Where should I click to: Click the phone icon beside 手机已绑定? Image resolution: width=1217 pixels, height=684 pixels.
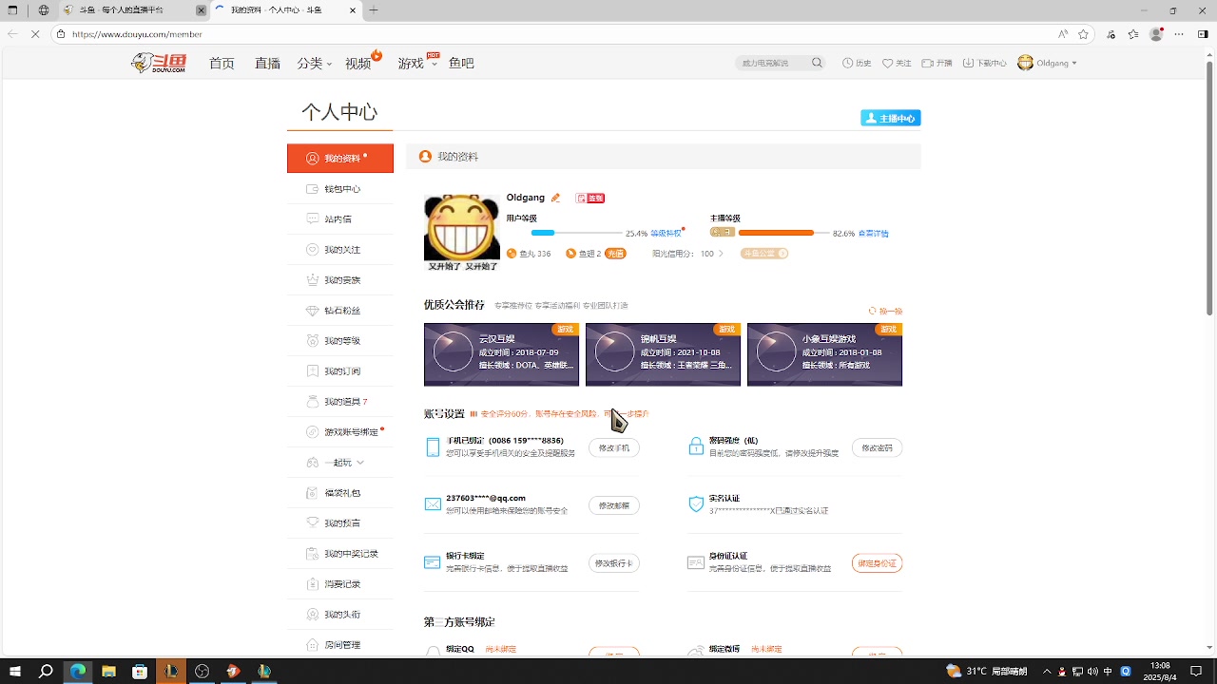[433, 446]
